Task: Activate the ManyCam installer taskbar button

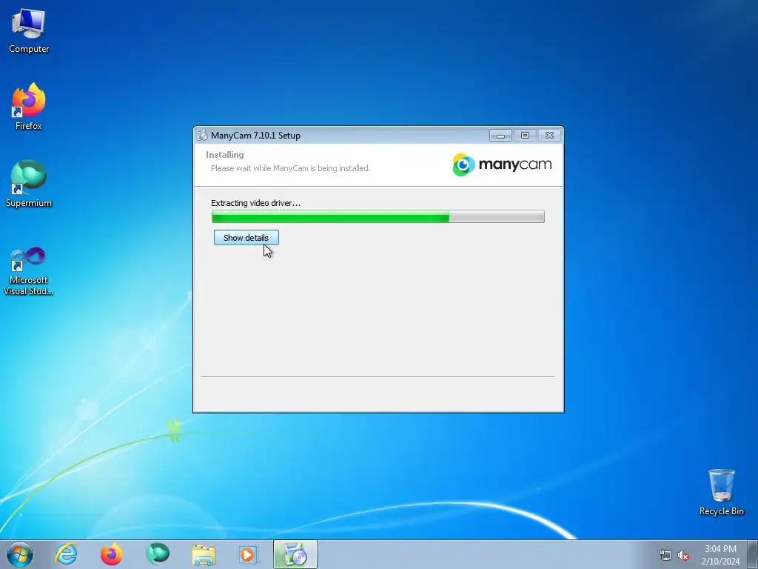Action: (295, 554)
